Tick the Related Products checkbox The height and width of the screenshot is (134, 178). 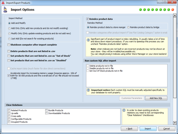9,110
